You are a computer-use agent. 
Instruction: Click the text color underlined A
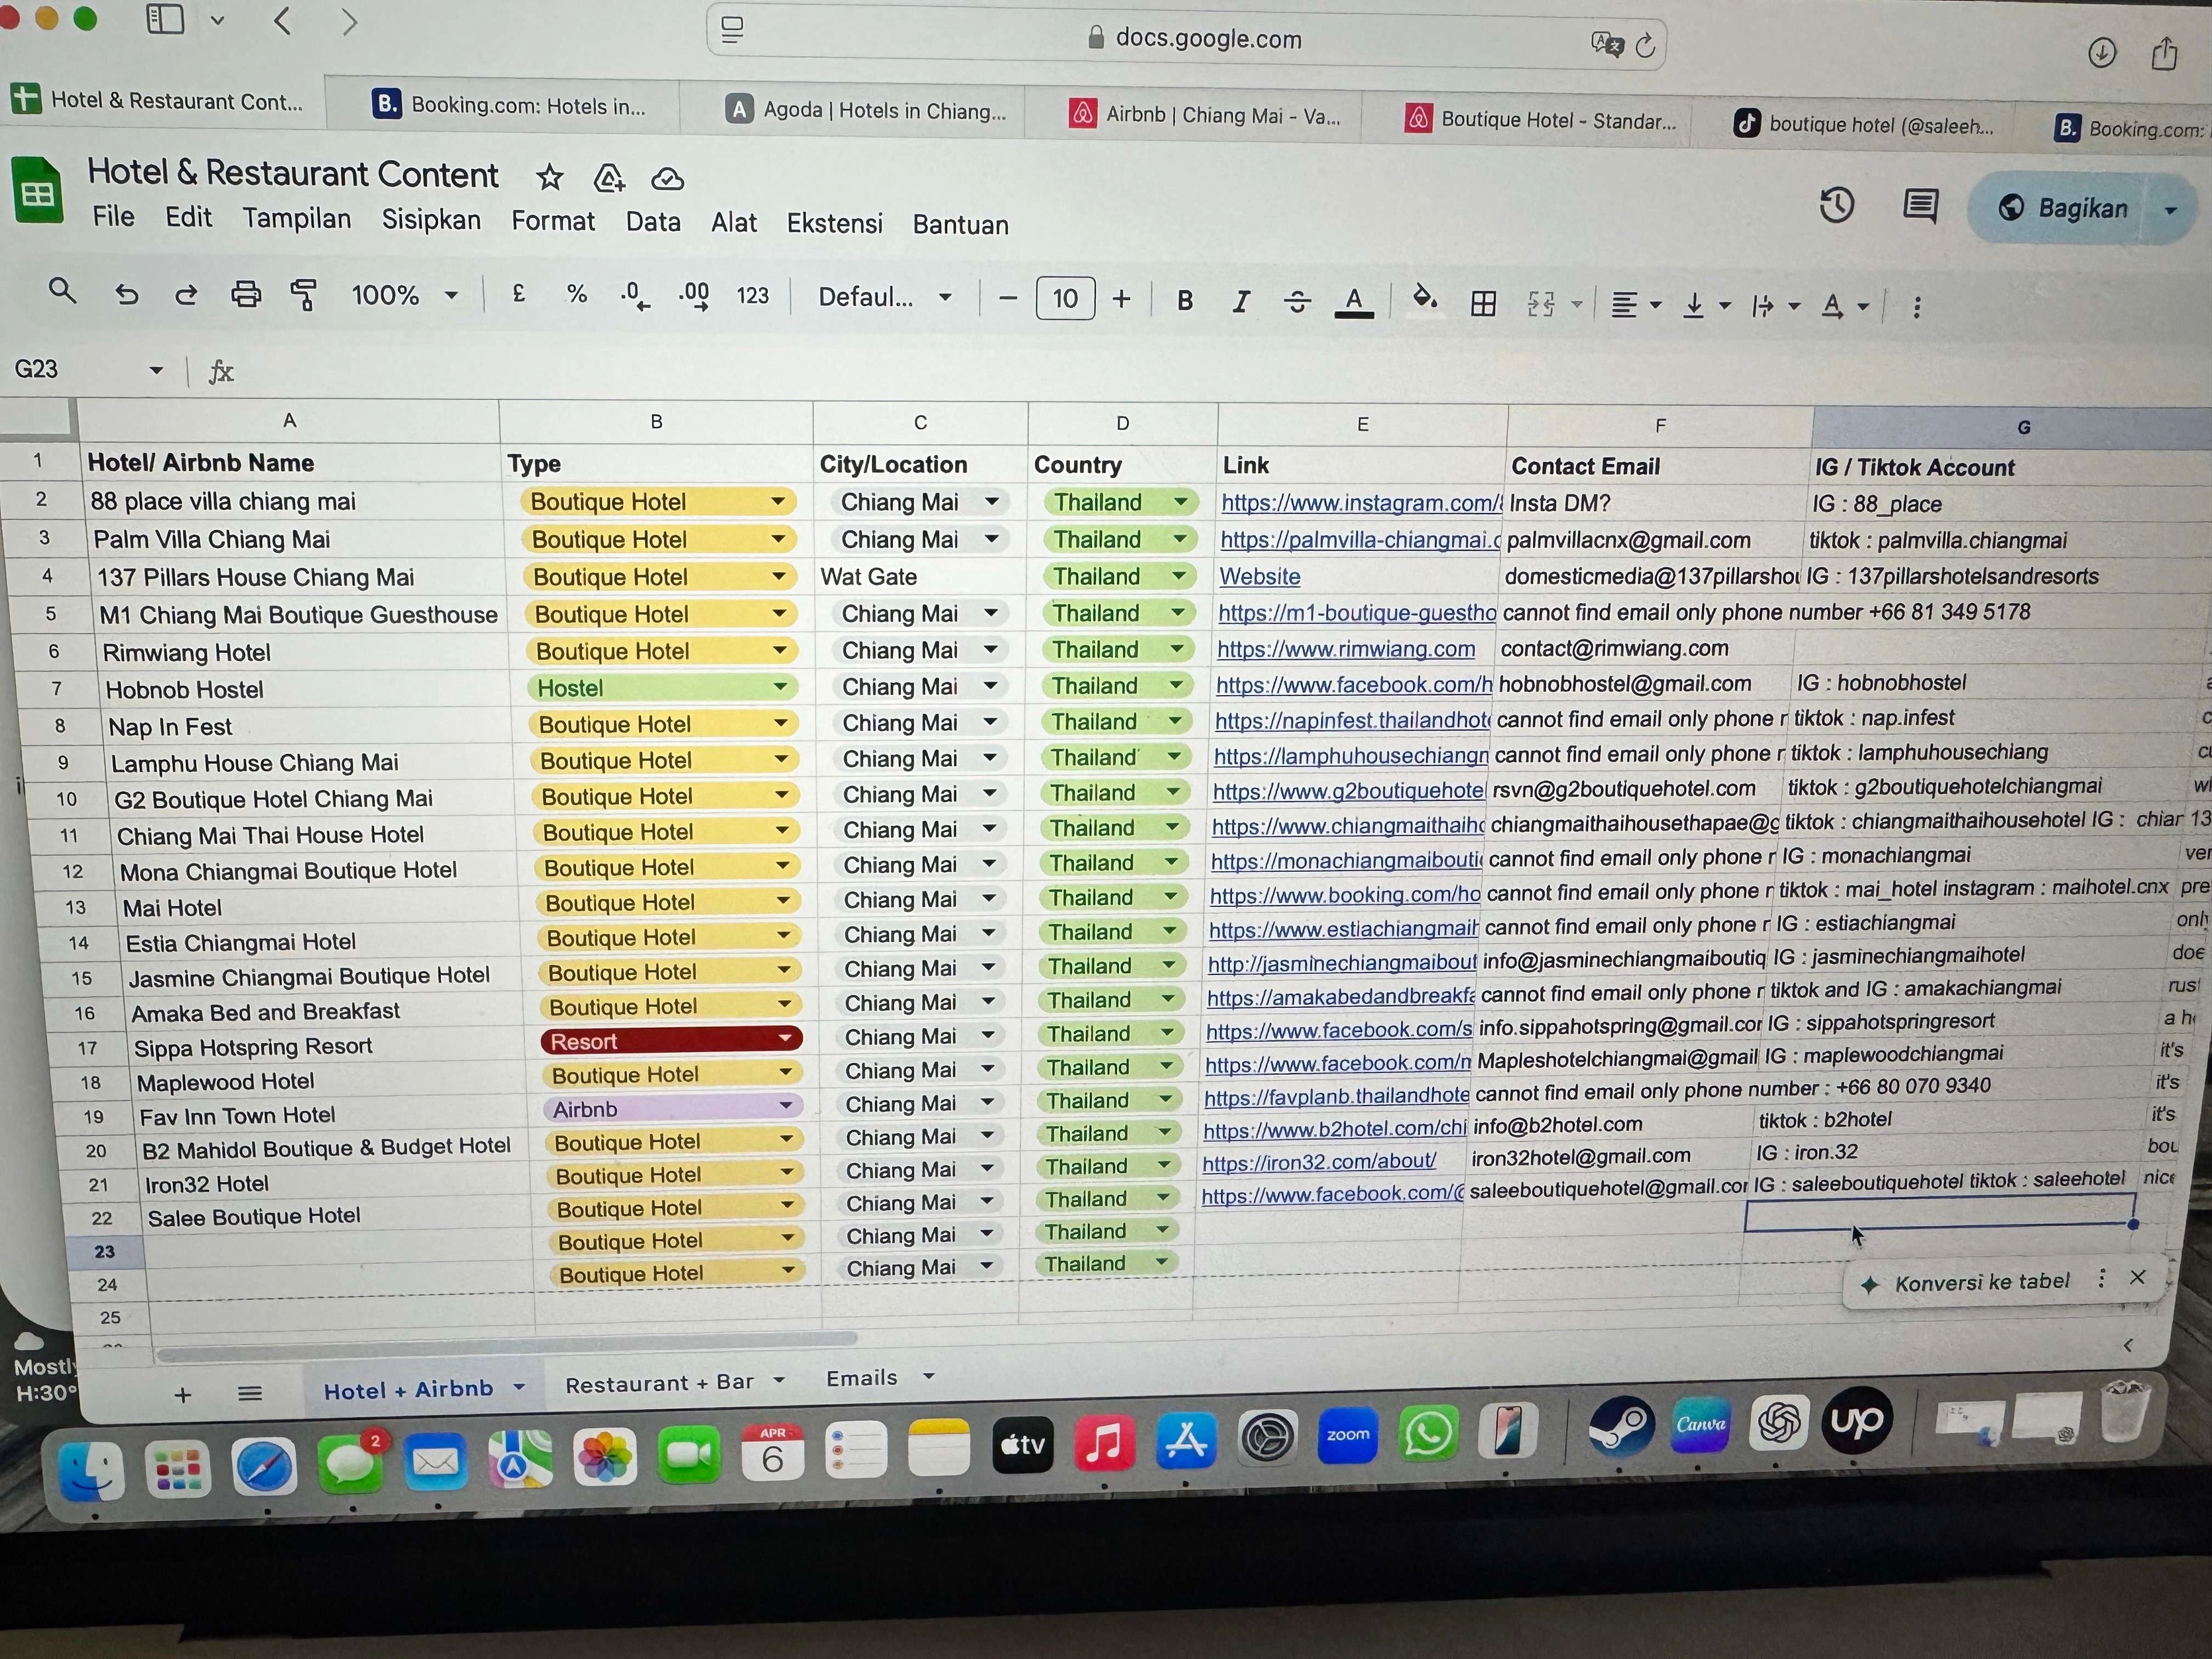[x=1354, y=301]
